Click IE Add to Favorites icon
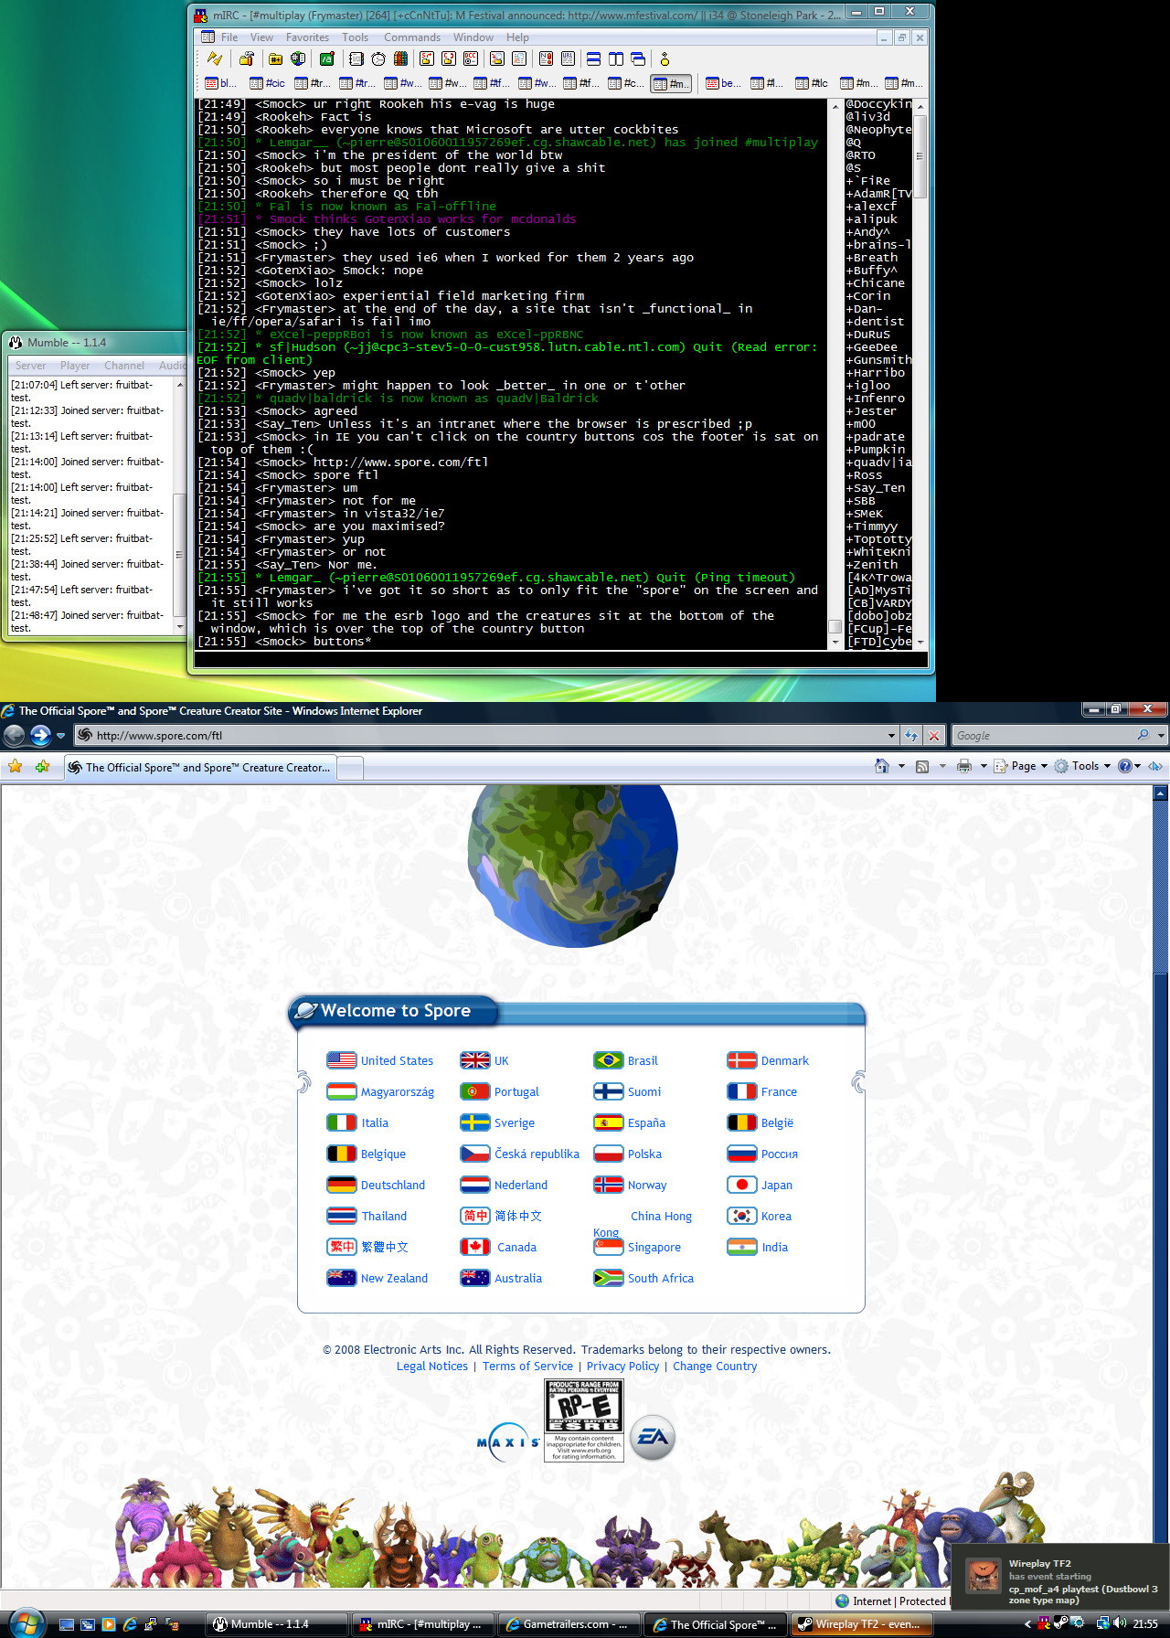Screen dimensions: 1170x1638 coord(42,767)
